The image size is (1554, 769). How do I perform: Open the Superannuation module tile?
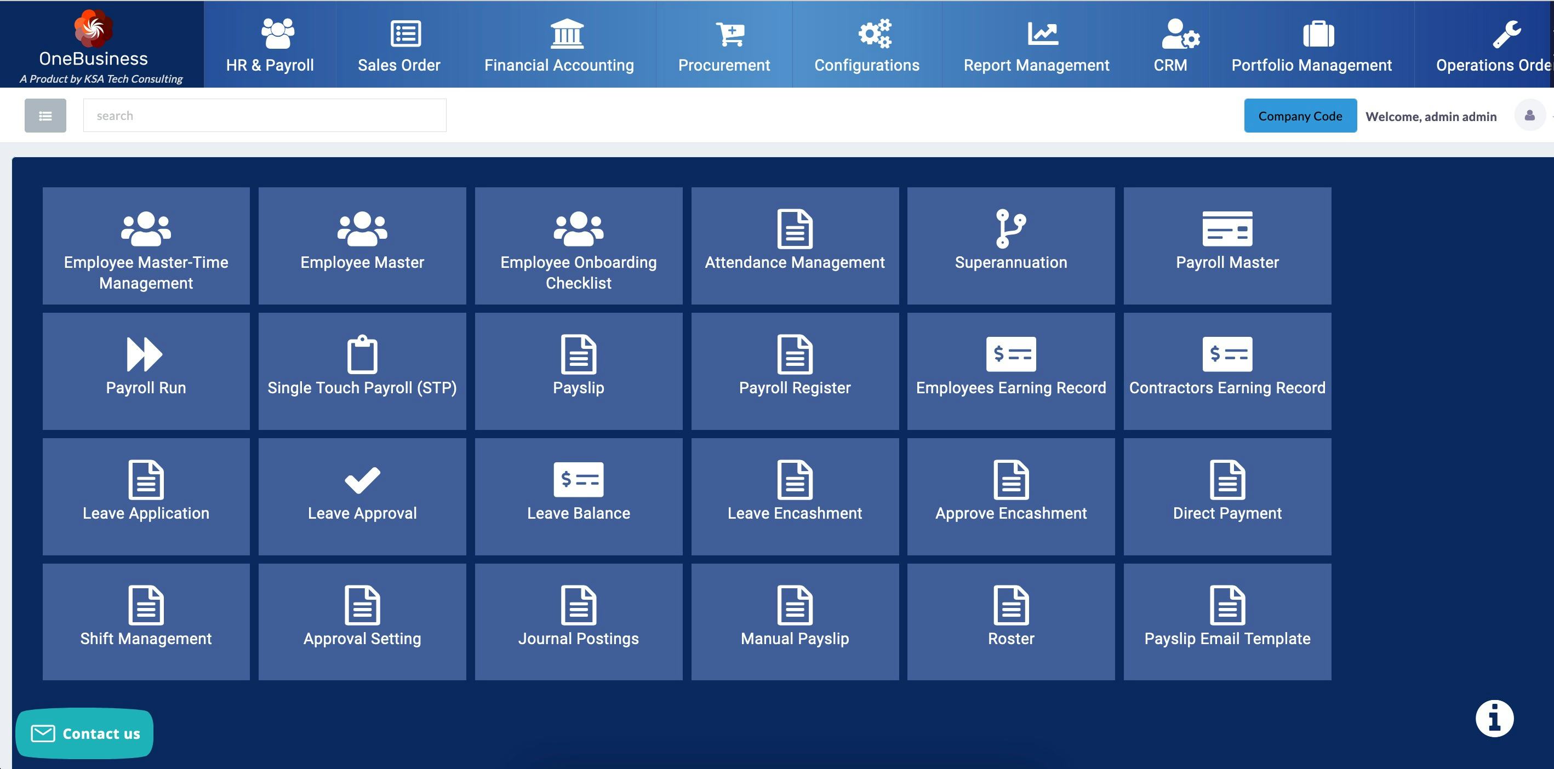(x=1010, y=245)
